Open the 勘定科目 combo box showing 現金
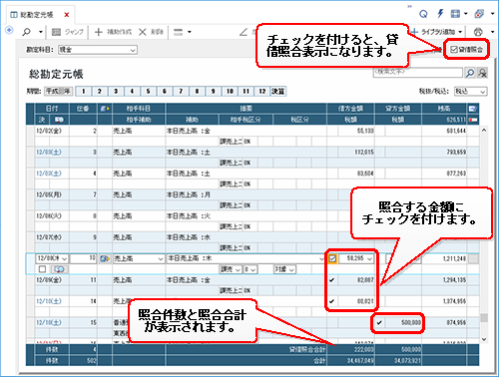This screenshot has height=377, width=499. tap(98, 50)
